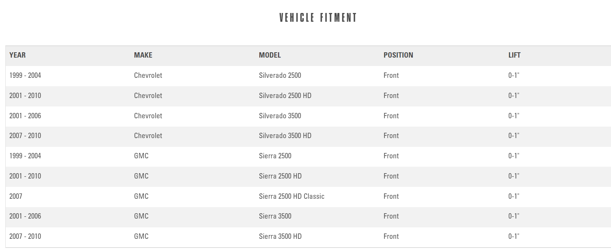Screen dimensions: 611x251
Task: Click the MAKE column header
Action: [143, 55]
